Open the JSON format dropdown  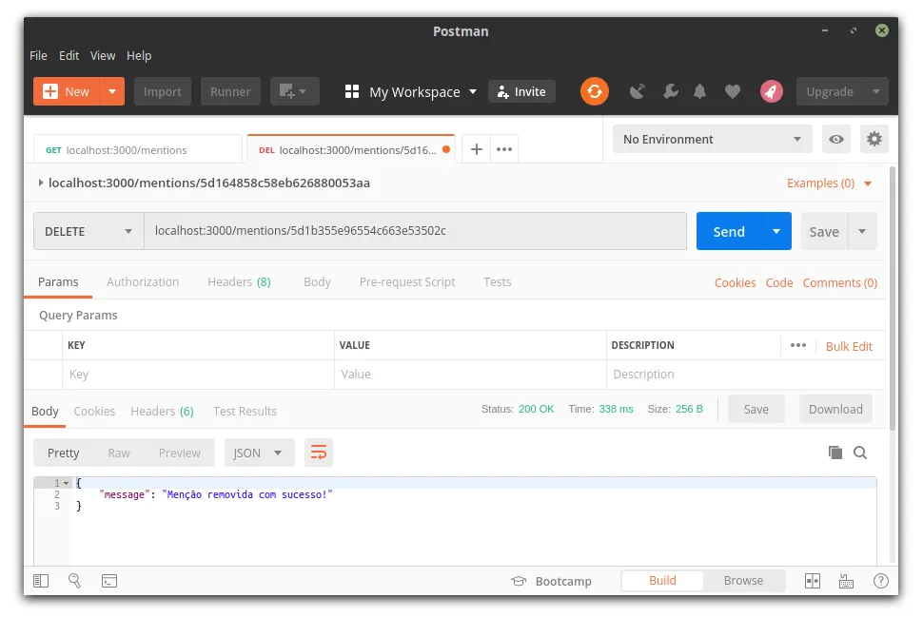(258, 453)
